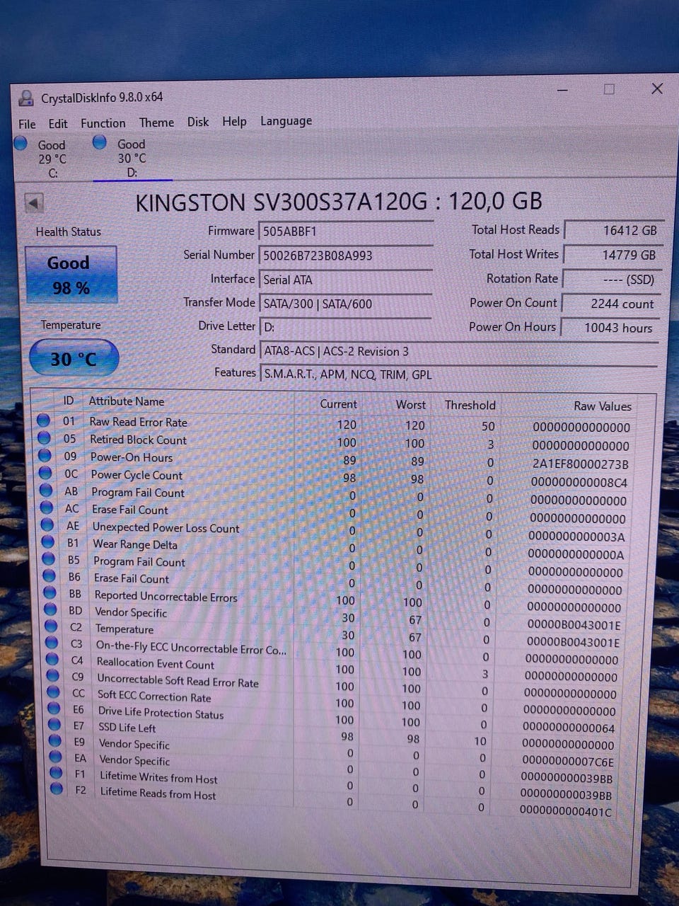Click status icon for B5 Program Fail Count
Viewport: 679px width, 906px height.
(x=49, y=559)
